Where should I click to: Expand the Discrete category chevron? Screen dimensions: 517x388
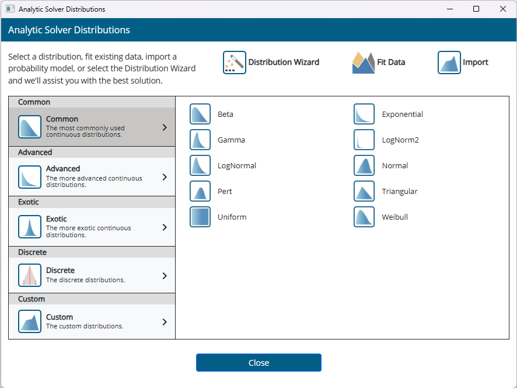coord(165,276)
